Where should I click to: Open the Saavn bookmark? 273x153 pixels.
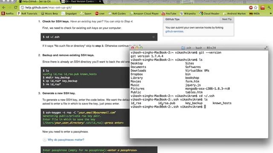click(86, 14)
